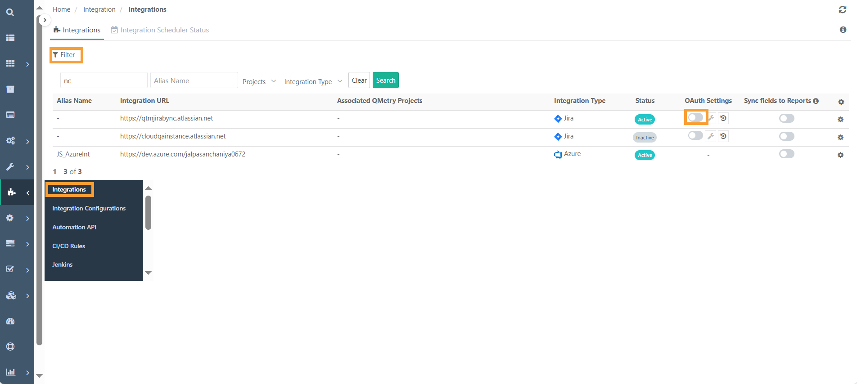Open the list view sidebar icon
This screenshot has height=384, width=857.
point(10,38)
